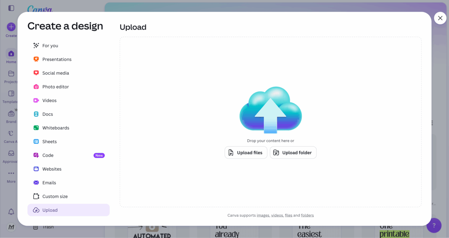Click the New badge beside Code

tap(99, 155)
